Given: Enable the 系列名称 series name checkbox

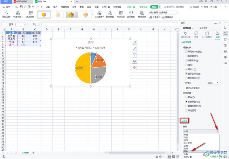Looking at the screenshot, I should point(186,56).
